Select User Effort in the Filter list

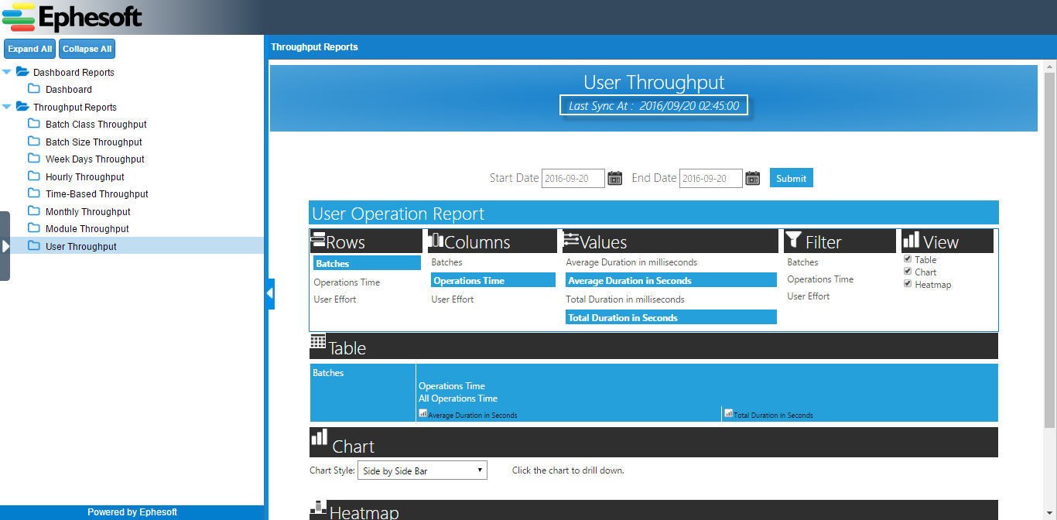coord(809,296)
